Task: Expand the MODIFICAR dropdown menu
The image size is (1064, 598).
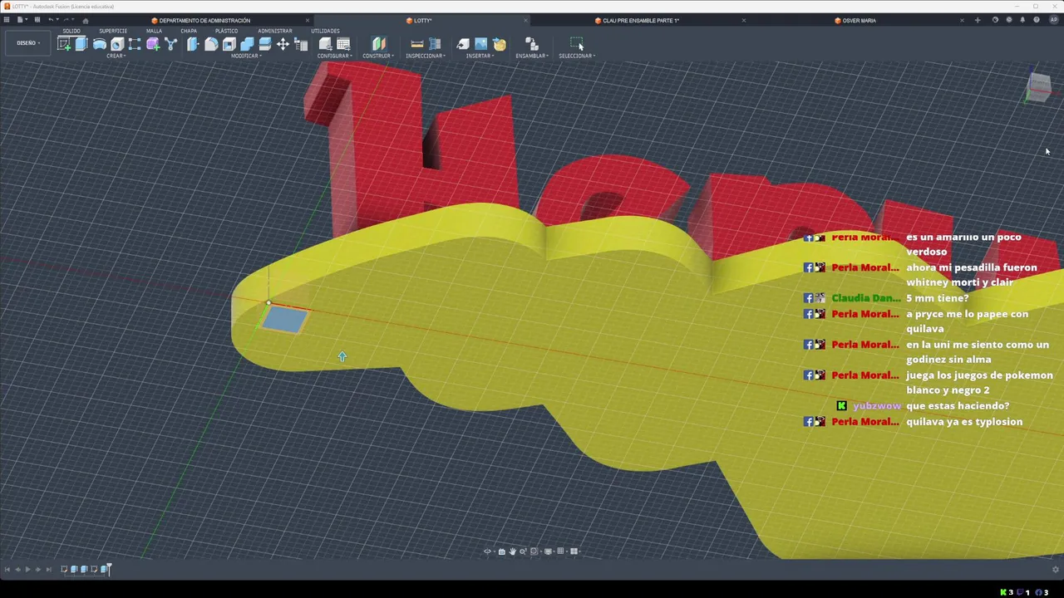Action: [245, 56]
